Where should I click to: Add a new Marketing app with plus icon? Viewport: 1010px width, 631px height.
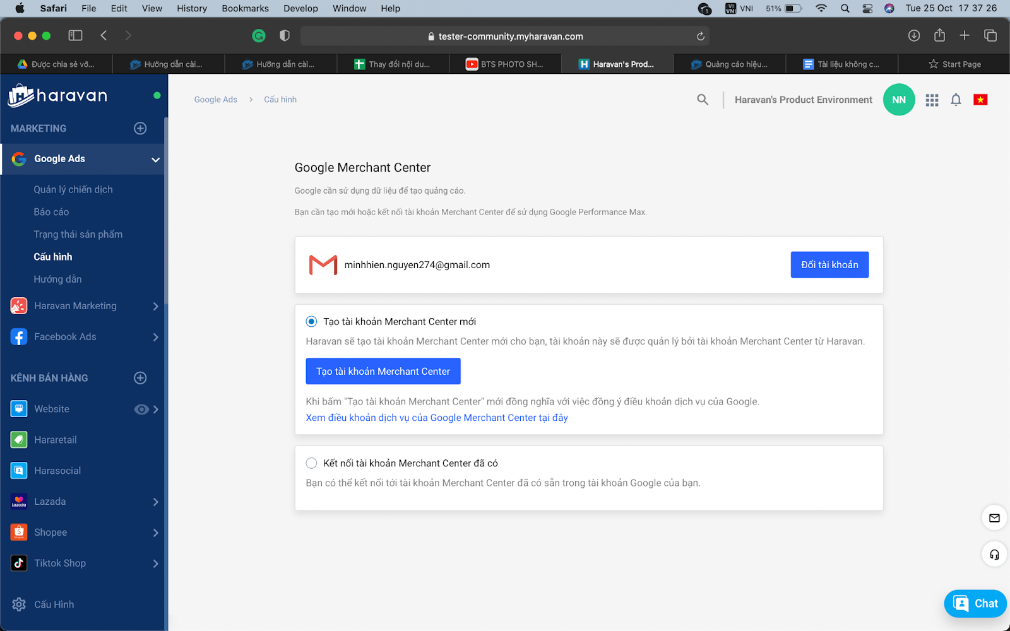tap(140, 128)
